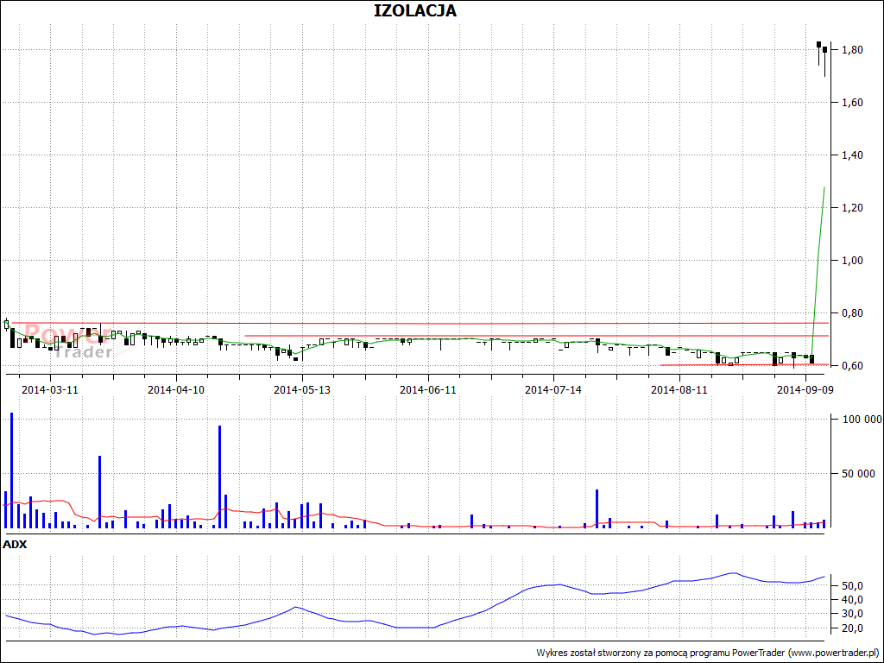
Task: Click the PowerTrader credit line below the chart
Action: click(708, 653)
